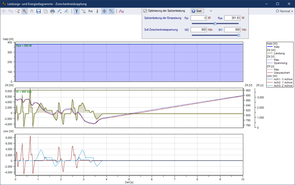
Task: Click the Gespeichert legend entry
Action: pos(281,73)
